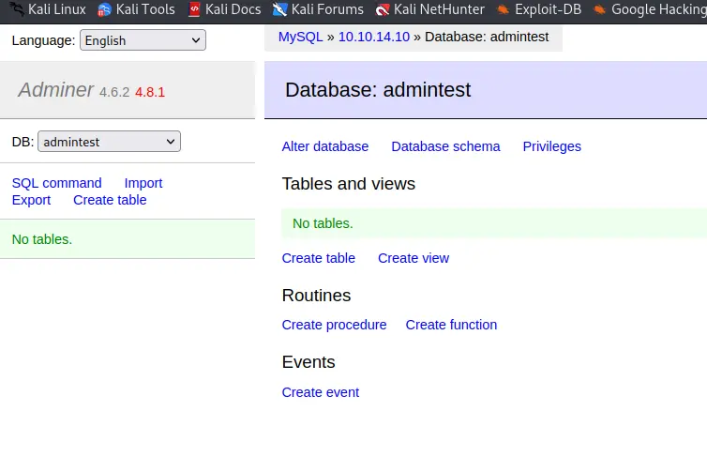Click the Exploit-DB bookmark icon
Viewport: 707px width, 457px height.
(x=503, y=9)
